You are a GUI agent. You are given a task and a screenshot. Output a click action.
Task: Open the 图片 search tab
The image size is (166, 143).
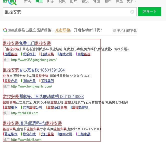click(x=73, y=1)
